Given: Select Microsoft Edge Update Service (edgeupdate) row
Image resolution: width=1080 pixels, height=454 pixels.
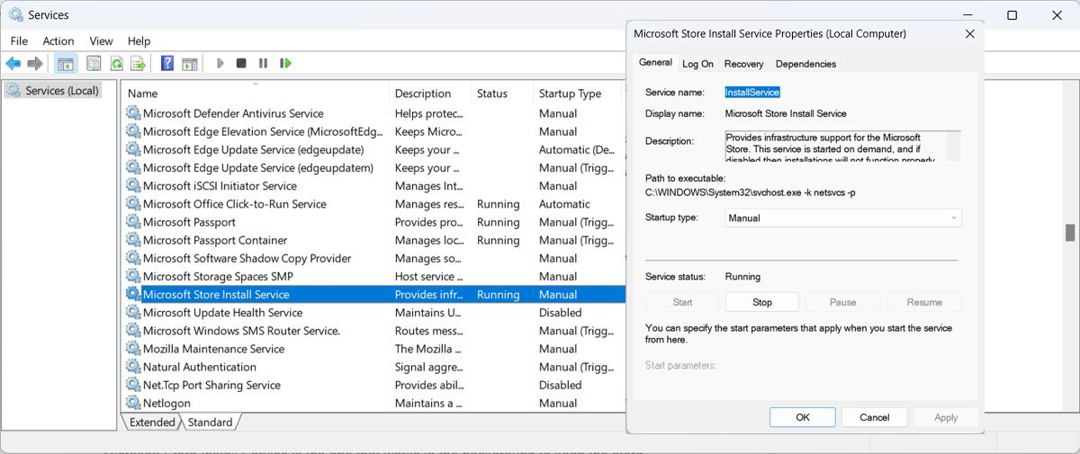Looking at the screenshot, I should [373, 149].
